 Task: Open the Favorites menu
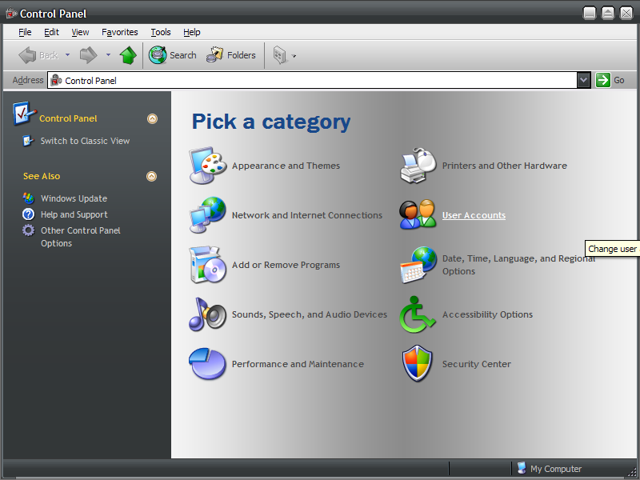(120, 32)
